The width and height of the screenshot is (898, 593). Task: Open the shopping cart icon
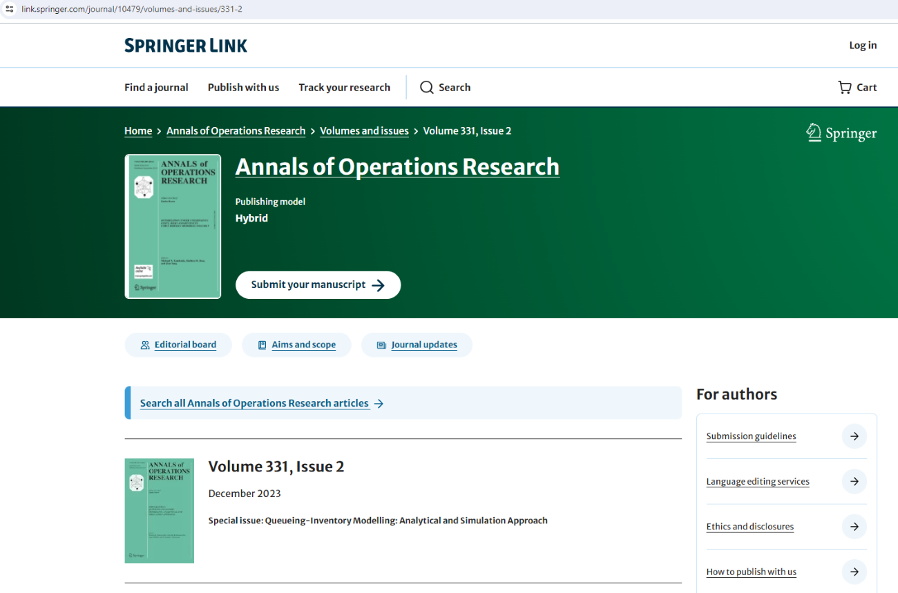[x=845, y=87]
